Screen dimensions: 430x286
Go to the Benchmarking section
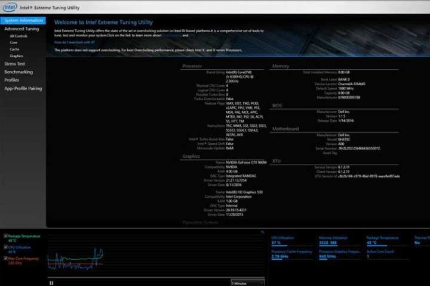[19, 71]
